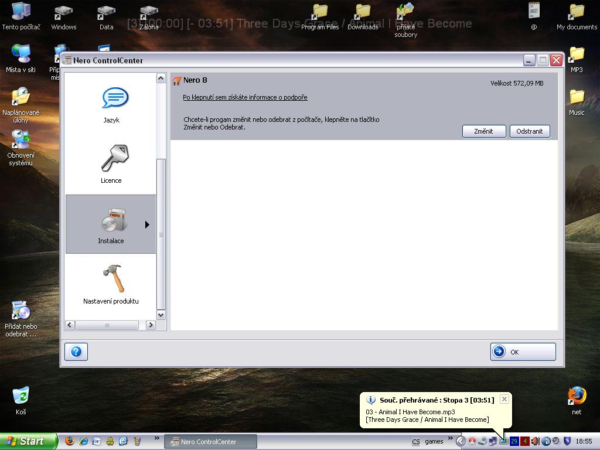Screen dimensions: 600x450
Task: Click the red 4 tray indicator
Action: (524, 442)
